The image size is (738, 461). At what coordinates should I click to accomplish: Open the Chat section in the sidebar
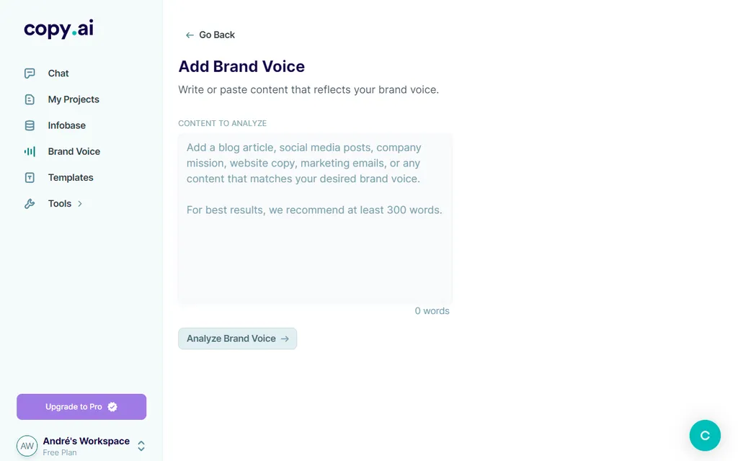click(57, 73)
